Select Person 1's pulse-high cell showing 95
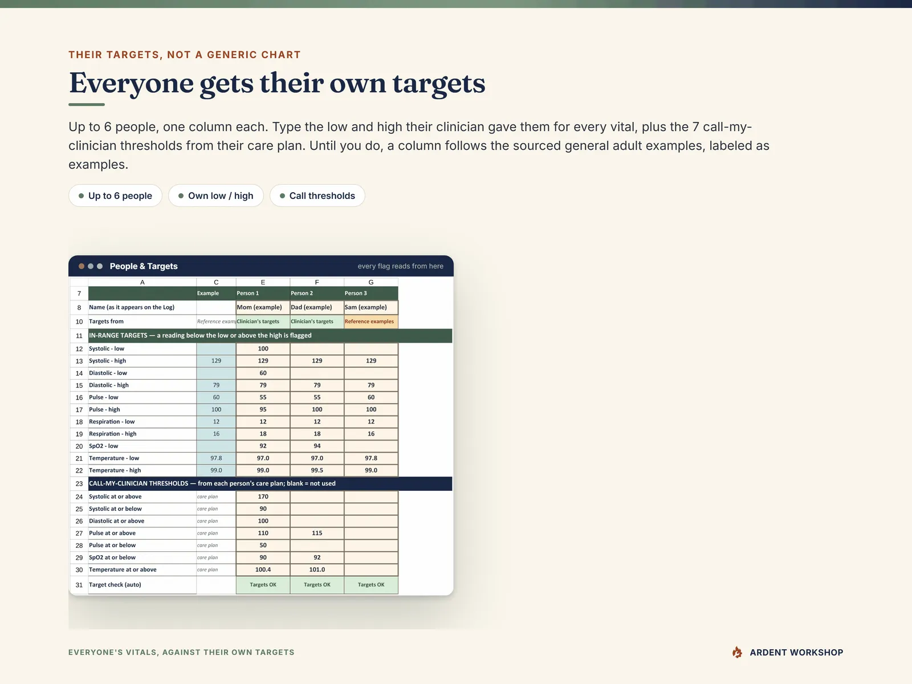Screen dimensions: 912x684 263,409
